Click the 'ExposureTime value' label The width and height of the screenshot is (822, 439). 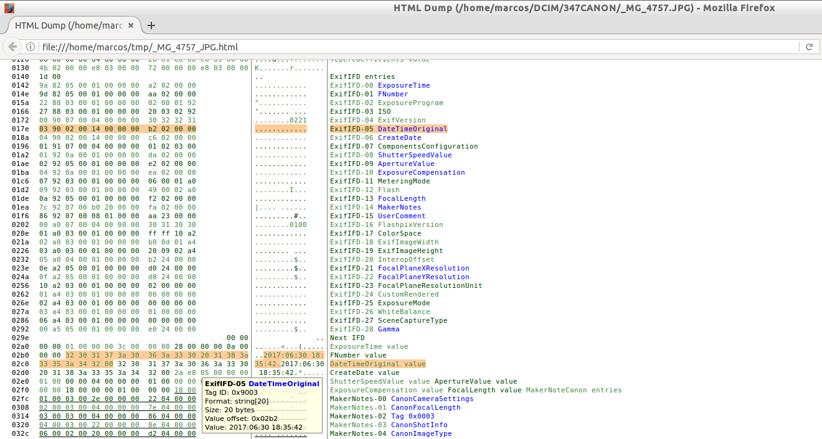coord(369,347)
